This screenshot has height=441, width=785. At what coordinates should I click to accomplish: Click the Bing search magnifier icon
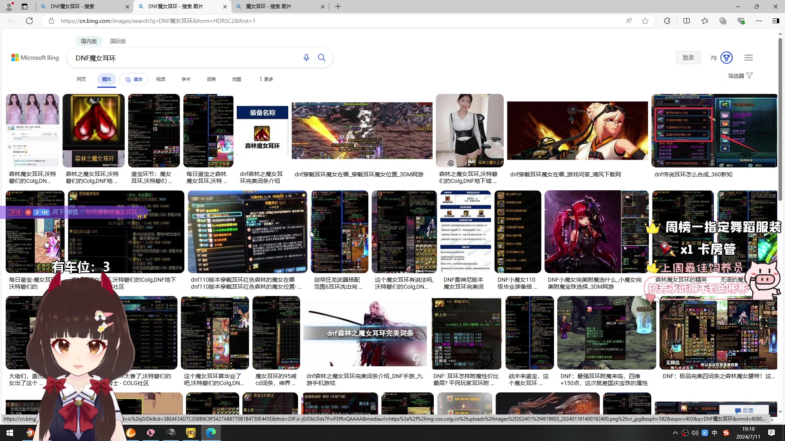pyautogui.click(x=322, y=58)
